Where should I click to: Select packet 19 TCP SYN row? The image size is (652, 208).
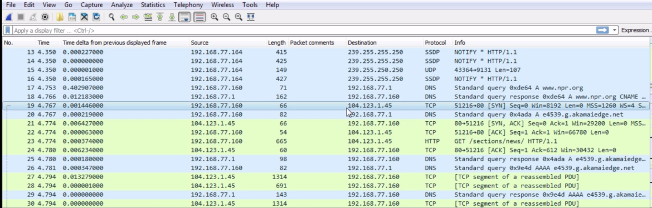pos(325,106)
